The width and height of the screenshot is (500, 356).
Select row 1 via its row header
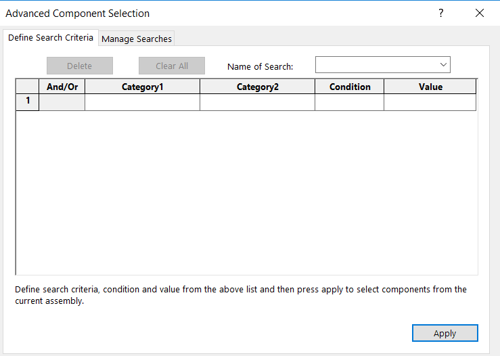point(28,102)
